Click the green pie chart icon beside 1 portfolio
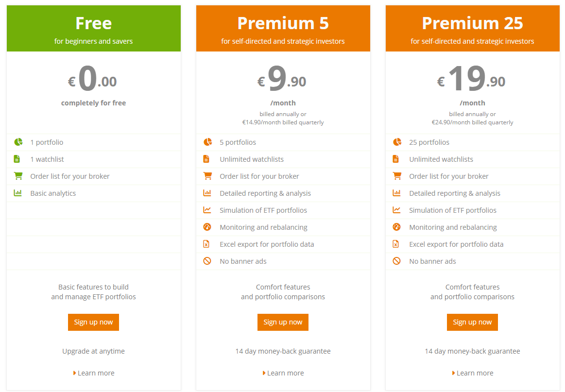The image size is (565, 392). click(18, 142)
